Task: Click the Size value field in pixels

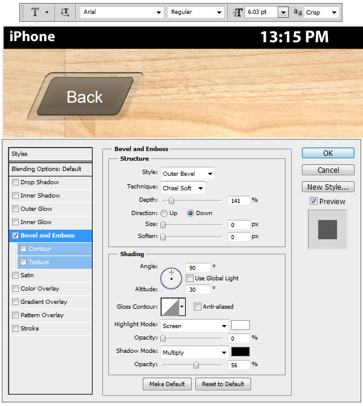Action: [239, 225]
